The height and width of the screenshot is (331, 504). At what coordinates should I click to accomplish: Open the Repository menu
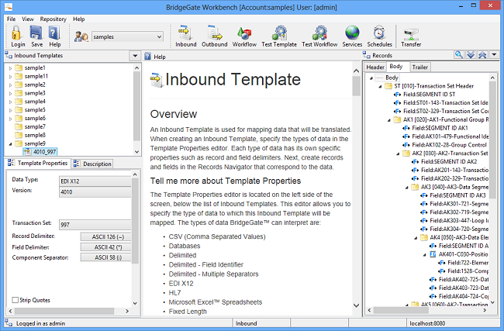[x=53, y=19]
